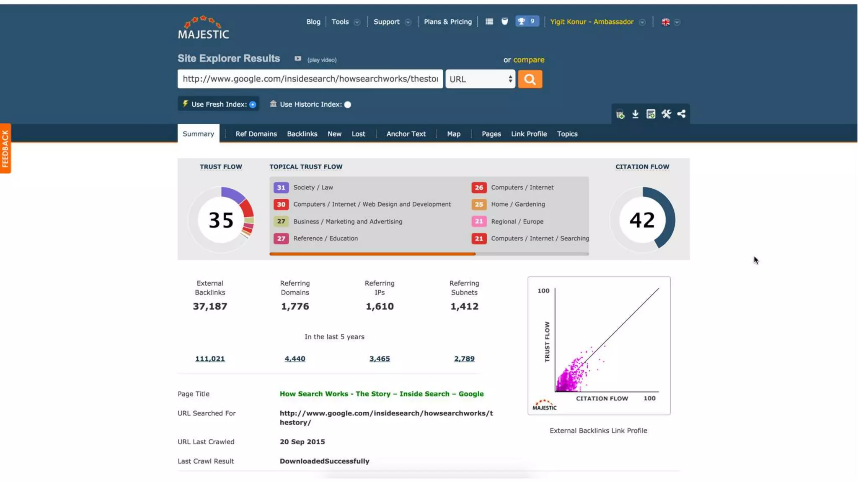Click the yellow compare link
858x482 pixels.
[x=529, y=60]
